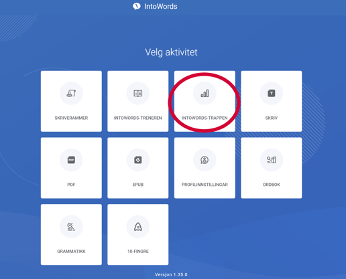Click the GRAMMATIKK tile label

coord(71,252)
